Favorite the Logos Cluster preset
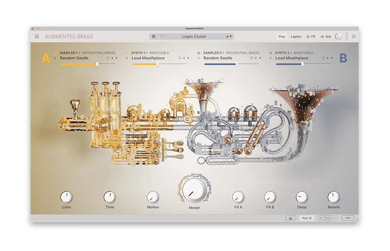The image size is (390, 251). (161, 36)
